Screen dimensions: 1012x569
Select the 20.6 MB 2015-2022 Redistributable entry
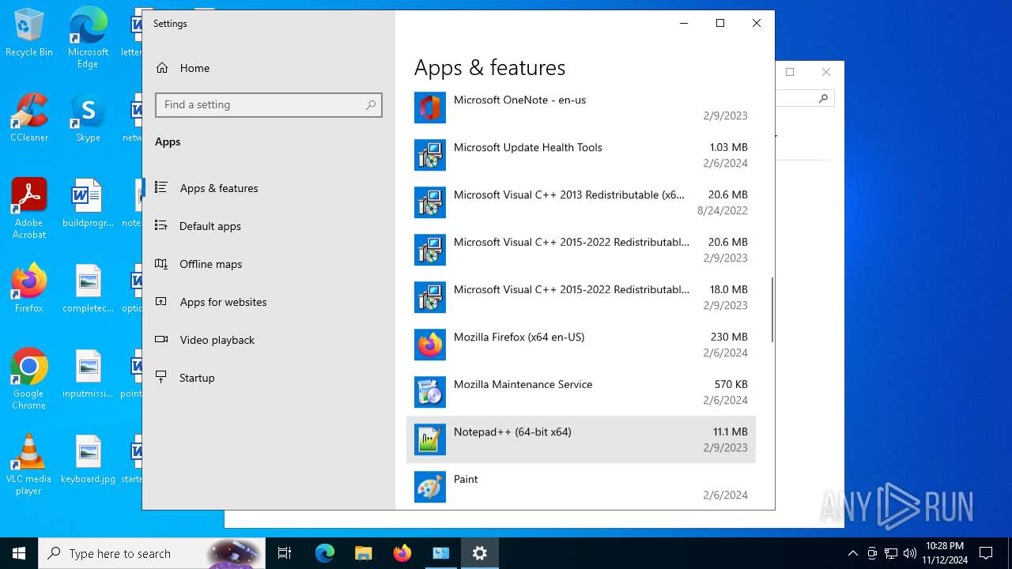coord(581,250)
